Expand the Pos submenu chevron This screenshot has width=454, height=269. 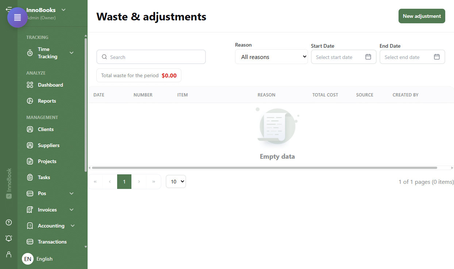pyautogui.click(x=72, y=193)
